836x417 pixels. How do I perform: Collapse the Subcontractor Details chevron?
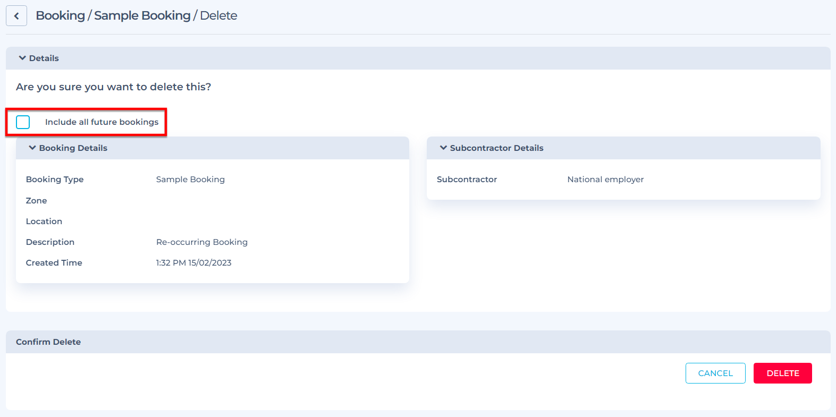[x=443, y=148]
